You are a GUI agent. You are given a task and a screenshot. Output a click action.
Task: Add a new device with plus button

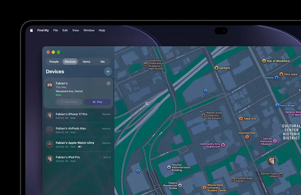point(108,72)
